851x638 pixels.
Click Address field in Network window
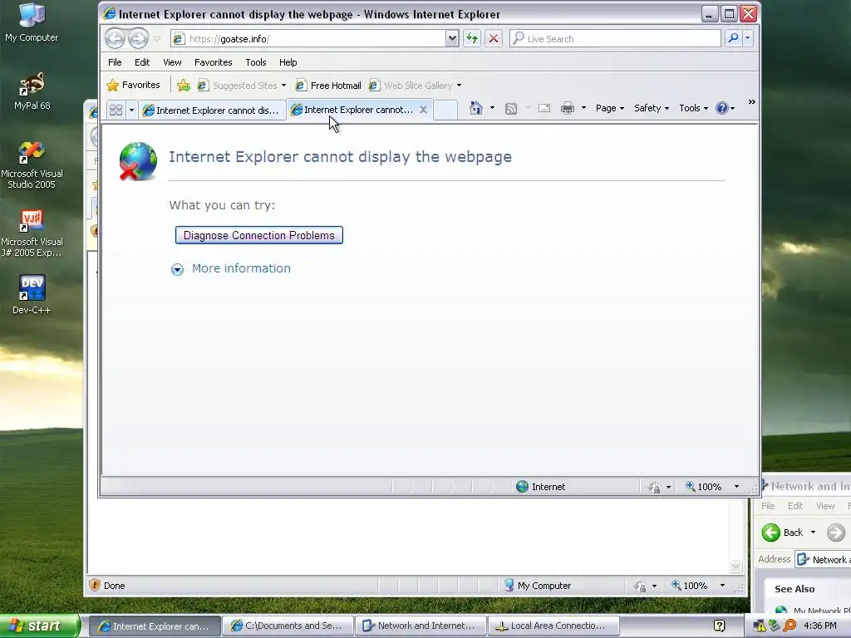pos(824,559)
